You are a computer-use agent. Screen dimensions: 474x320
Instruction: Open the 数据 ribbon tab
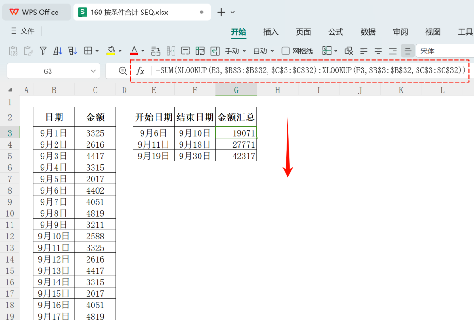point(368,32)
